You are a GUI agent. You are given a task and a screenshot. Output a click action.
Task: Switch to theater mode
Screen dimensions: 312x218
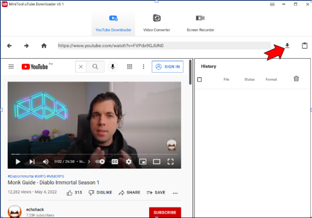pyautogui.click(x=156, y=161)
